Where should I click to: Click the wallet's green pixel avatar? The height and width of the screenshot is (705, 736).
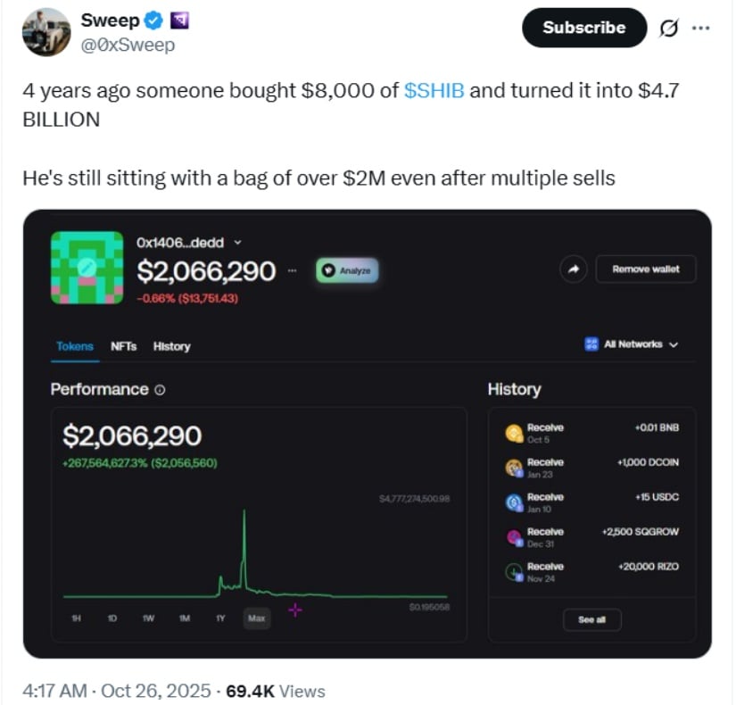(x=87, y=267)
